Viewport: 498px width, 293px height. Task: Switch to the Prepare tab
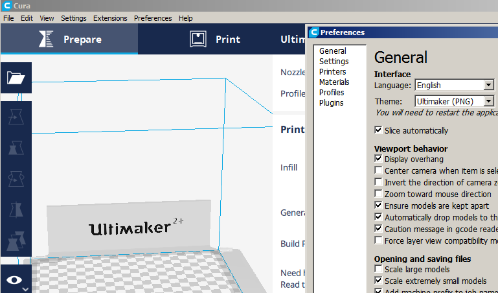[69, 38]
